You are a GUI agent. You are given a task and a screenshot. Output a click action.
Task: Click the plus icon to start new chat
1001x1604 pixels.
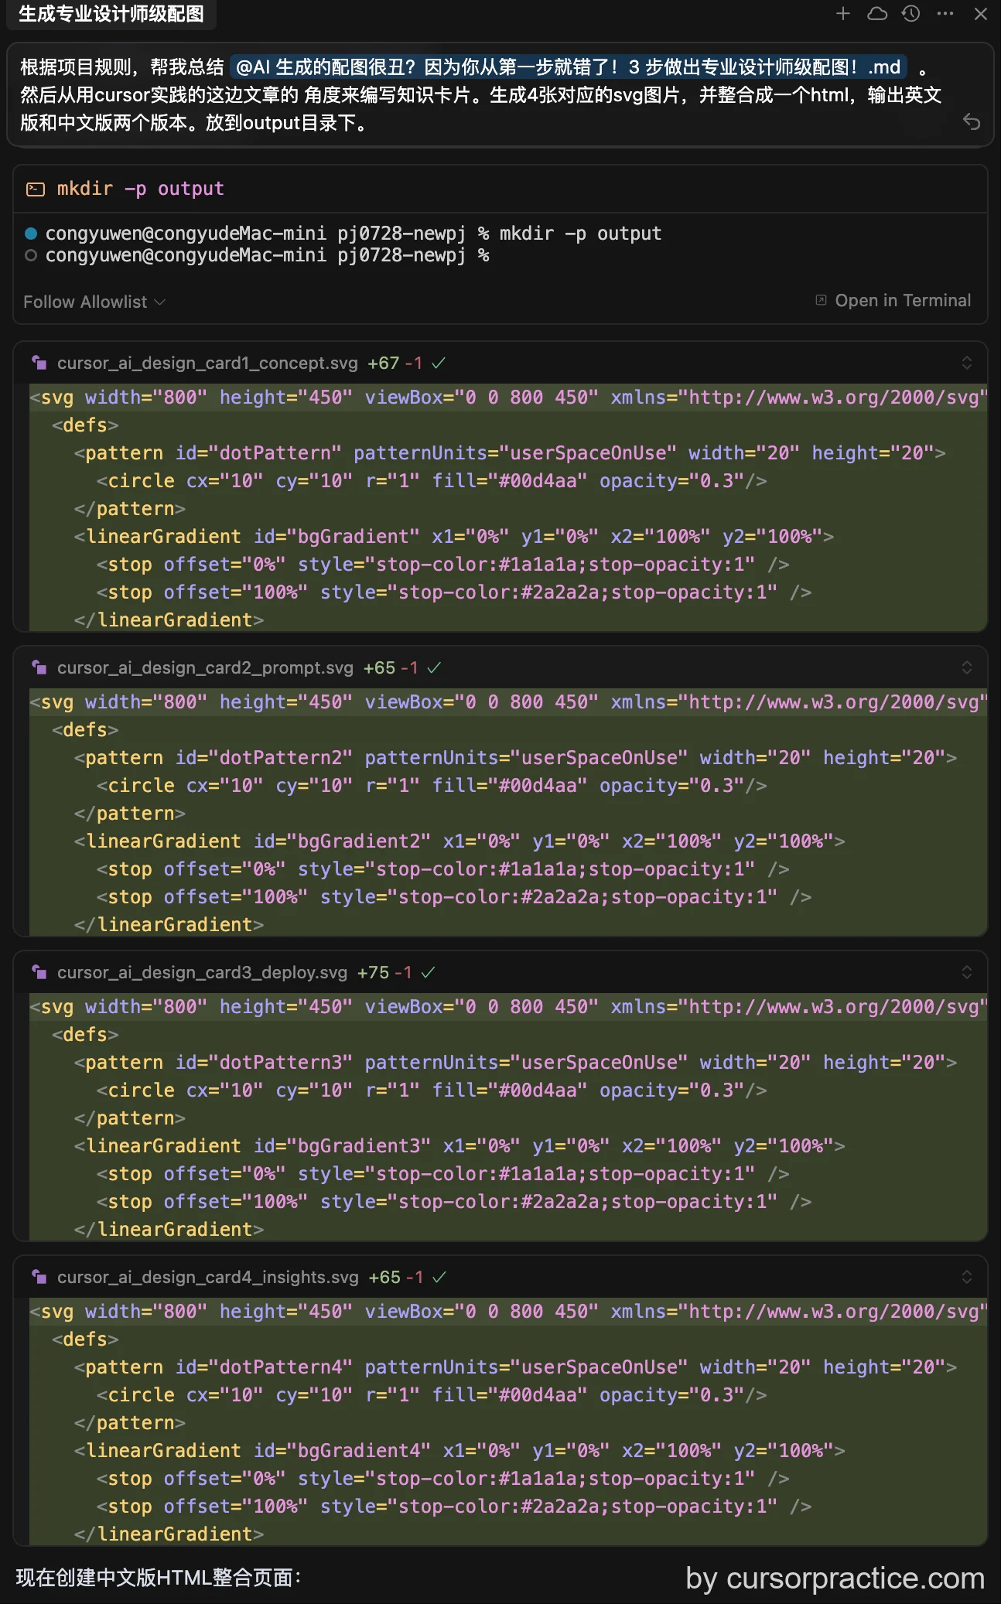pos(843,13)
